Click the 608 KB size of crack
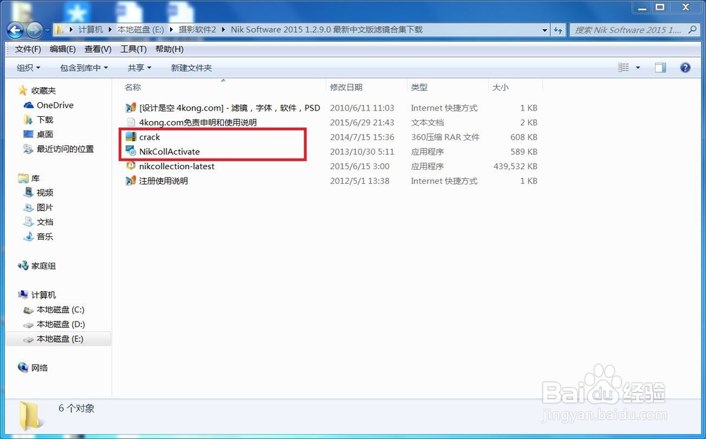Image resolution: width=706 pixels, height=439 pixels. tap(524, 137)
